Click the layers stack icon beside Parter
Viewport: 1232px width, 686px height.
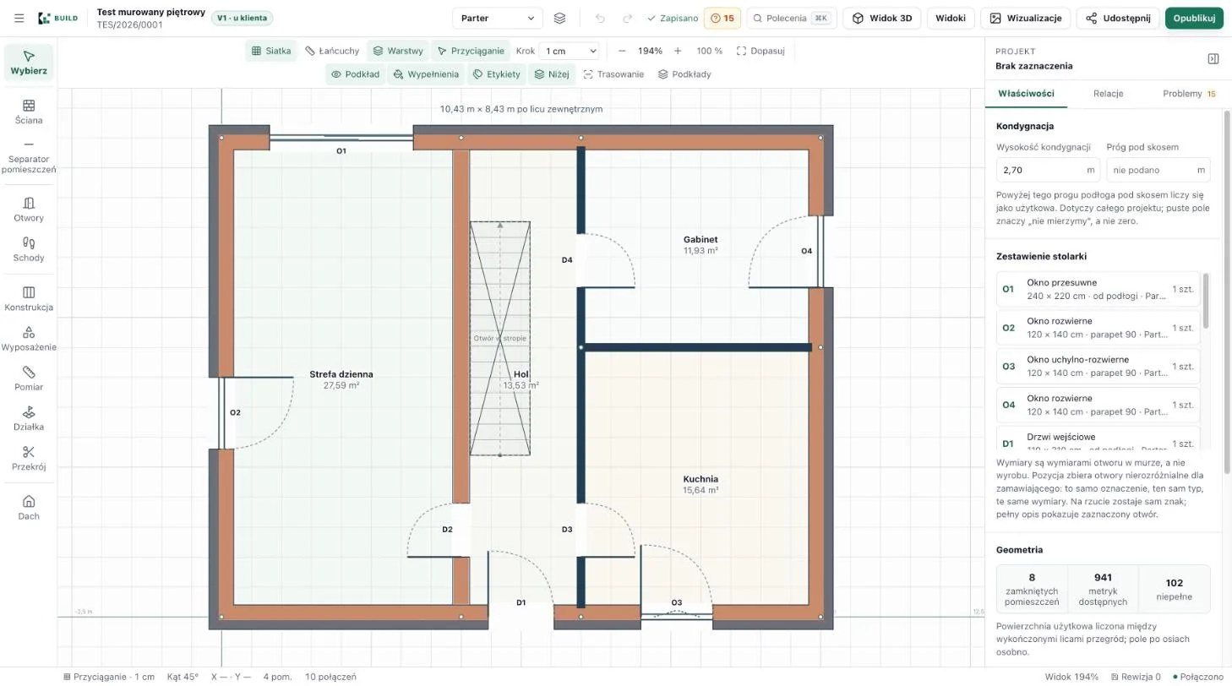pyautogui.click(x=559, y=18)
